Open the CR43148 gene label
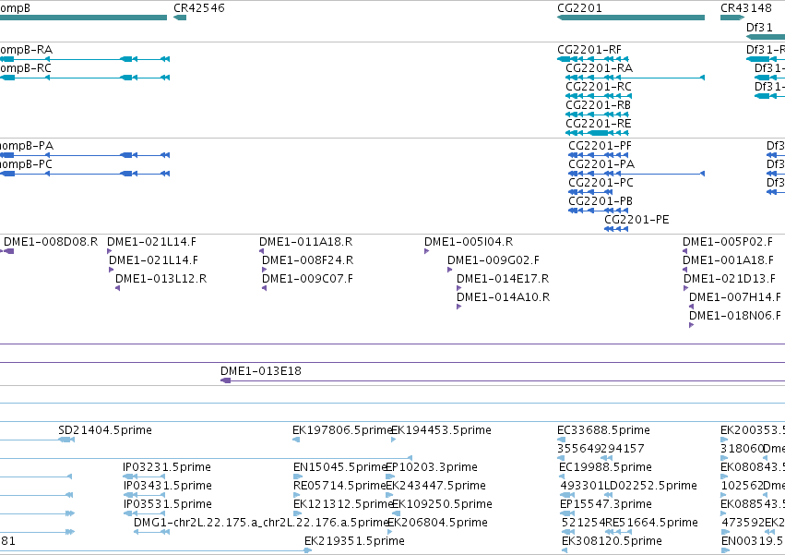Image resolution: width=785 pixels, height=555 pixels. [746, 8]
